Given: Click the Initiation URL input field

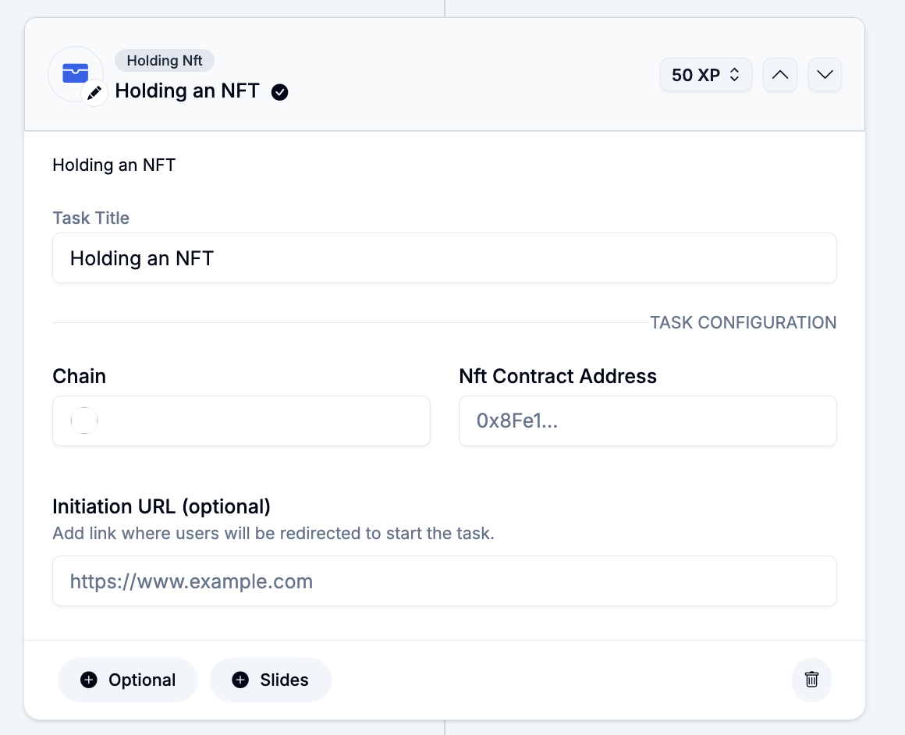Looking at the screenshot, I should 444,581.
